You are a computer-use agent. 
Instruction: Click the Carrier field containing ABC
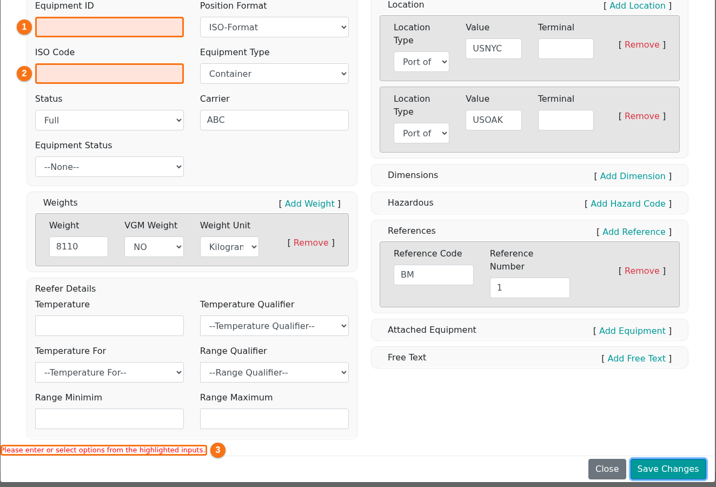pyautogui.click(x=274, y=120)
